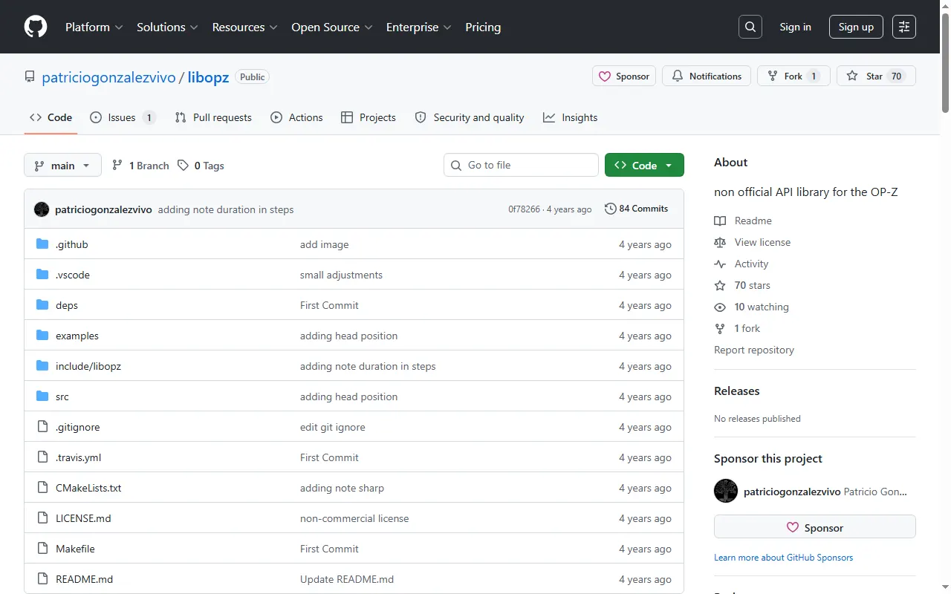Open the main branch selector dropdown

click(x=62, y=165)
